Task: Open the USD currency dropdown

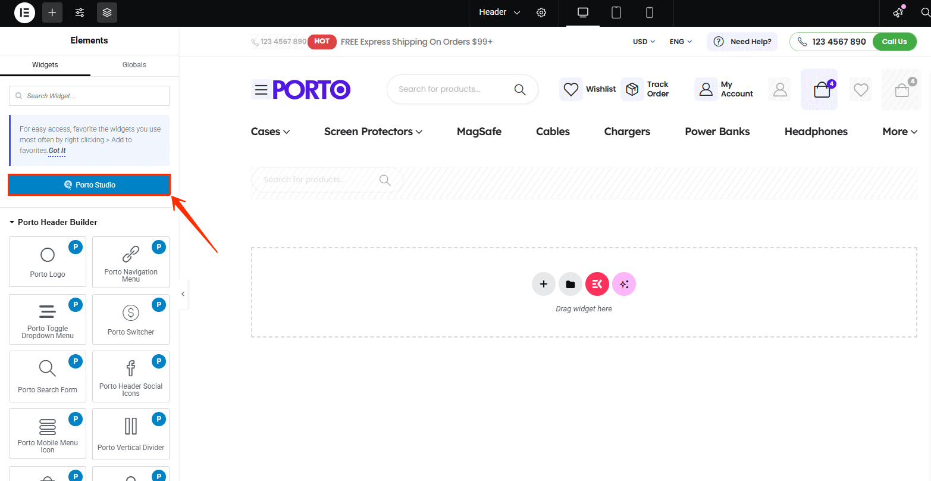Action: click(644, 42)
